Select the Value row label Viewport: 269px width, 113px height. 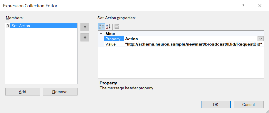click(114, 44)
